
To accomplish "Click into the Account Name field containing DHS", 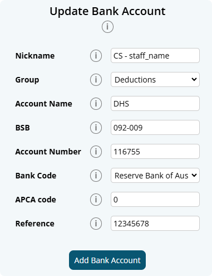I will tap(155, 104).
